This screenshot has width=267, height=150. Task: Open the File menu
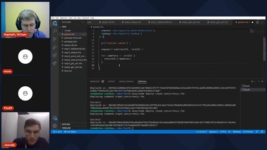coord(53,18)
